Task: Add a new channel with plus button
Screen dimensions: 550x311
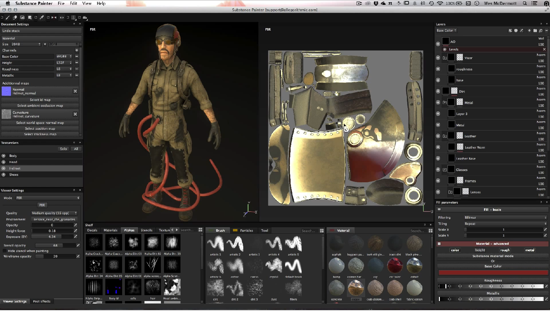Action: pos(77,50)
